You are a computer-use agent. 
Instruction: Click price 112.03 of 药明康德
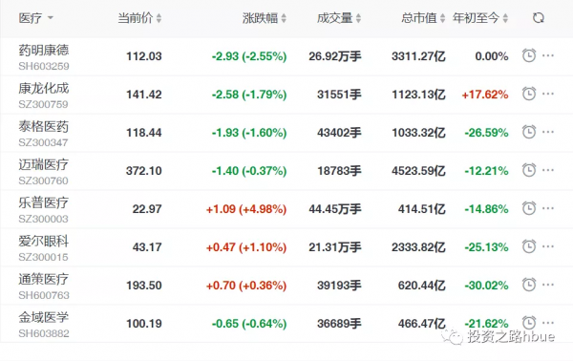coord(144,56)
